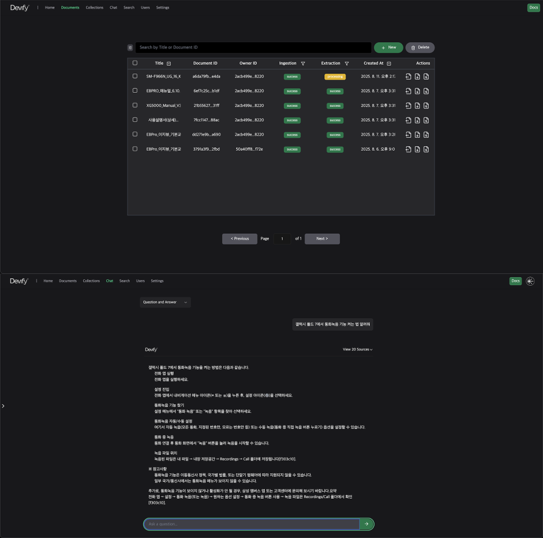Open the Created At column sort dropdown

click(x=389, y=64)
